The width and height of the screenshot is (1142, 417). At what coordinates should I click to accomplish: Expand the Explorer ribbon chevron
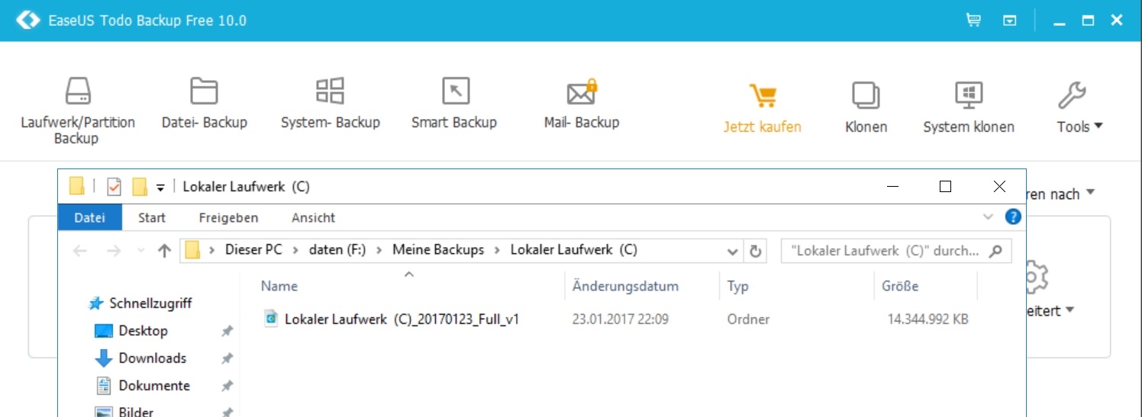coord(989,217)
